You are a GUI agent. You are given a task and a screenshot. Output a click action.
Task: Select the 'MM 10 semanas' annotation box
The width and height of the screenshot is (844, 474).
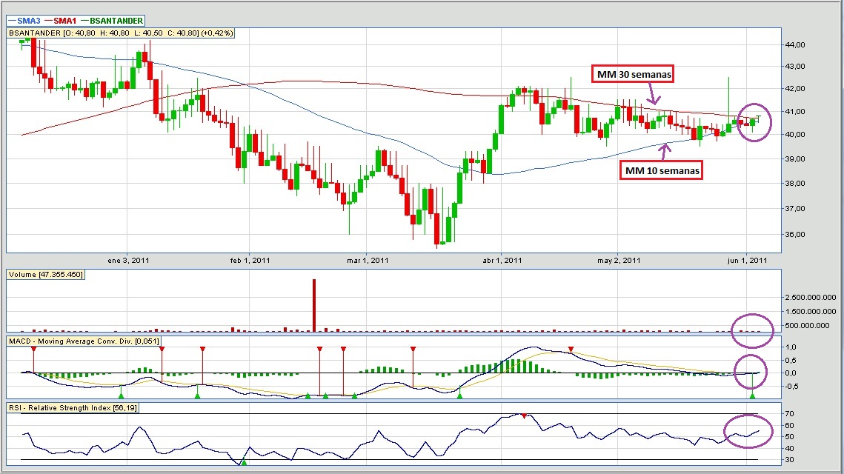pyautogui.click(x=662, y=170)
